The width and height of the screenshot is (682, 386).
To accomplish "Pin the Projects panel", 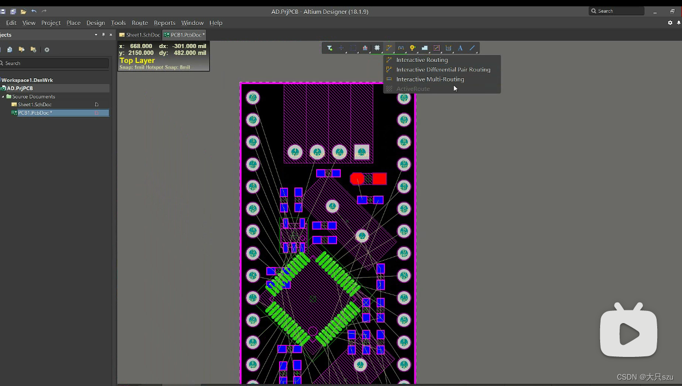I will pyautogui.click(x=103, y=35).
